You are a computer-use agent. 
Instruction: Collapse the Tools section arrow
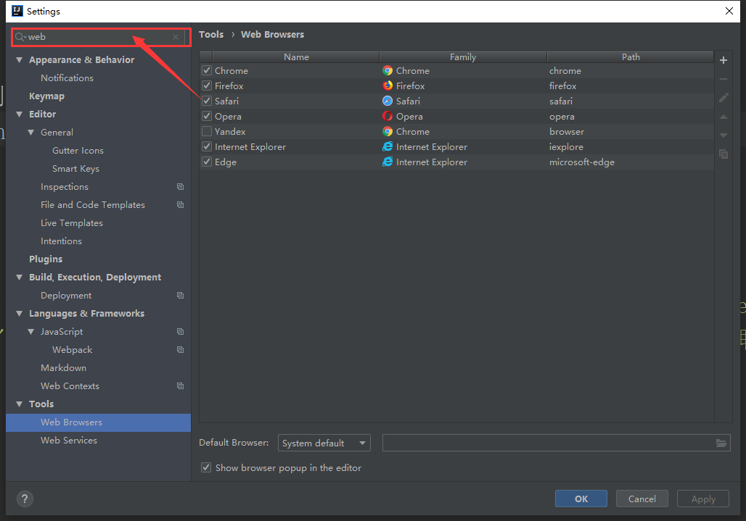(19, 404)
